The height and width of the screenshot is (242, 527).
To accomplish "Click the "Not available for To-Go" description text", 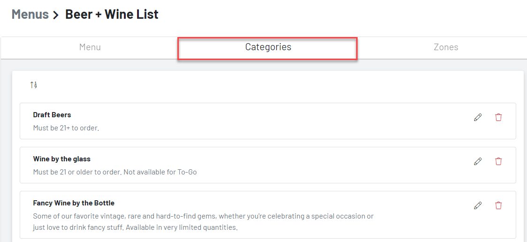I will coord(160,172).
